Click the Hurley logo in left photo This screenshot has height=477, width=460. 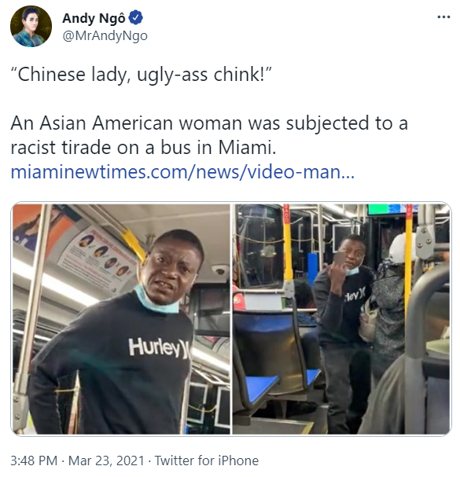pyautogui.click(x=159, y=348)
